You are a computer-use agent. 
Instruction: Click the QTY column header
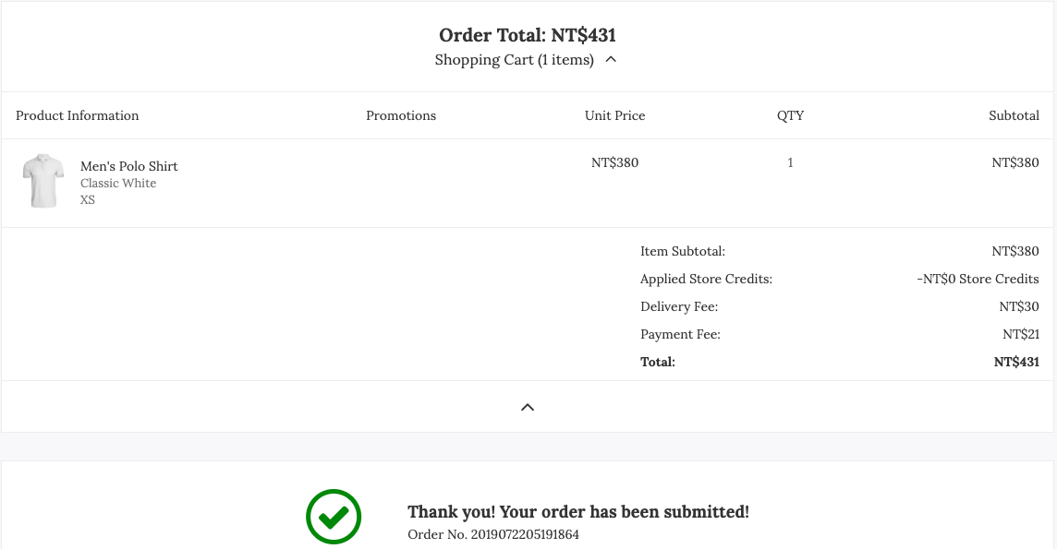790,115
